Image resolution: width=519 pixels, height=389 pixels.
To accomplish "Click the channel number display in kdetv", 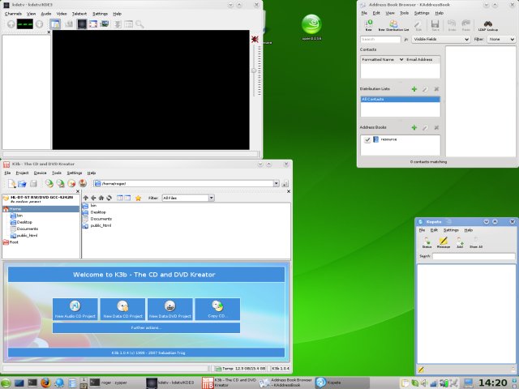I will (x=25, y=24).
